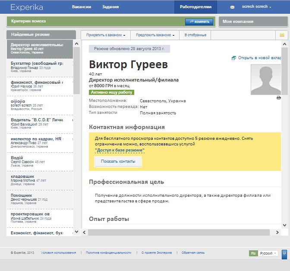The height and width of the screenshot is (271, 290).
Task: Select Помощник resume of Денис Чернышев
Action: tap(40, 200)
